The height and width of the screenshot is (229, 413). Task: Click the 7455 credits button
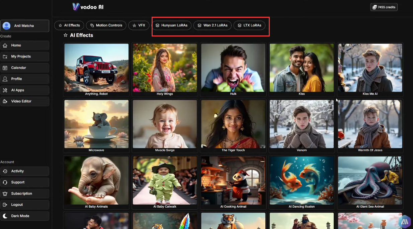[384, 7]
